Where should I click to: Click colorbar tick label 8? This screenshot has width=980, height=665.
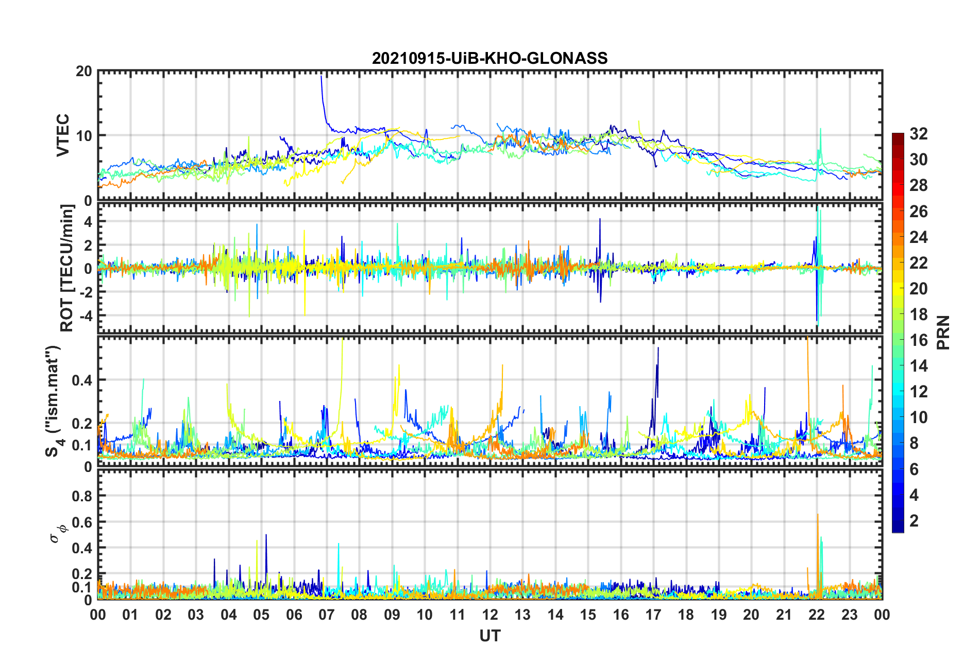pos(914,443)
